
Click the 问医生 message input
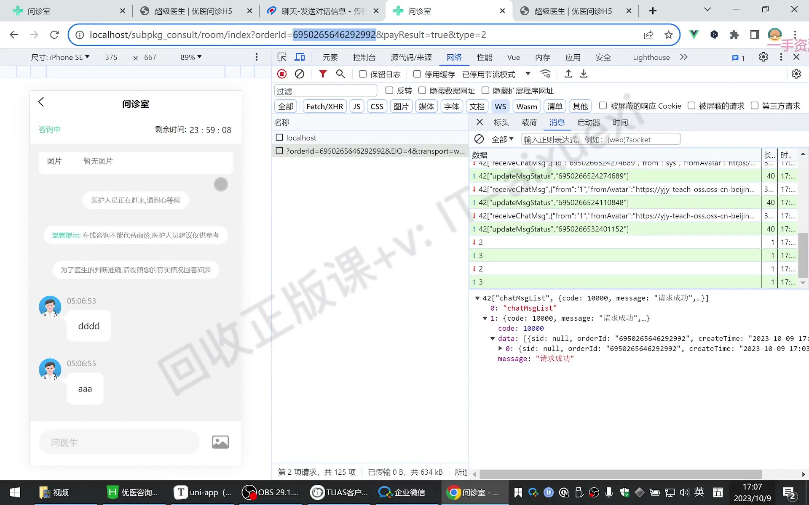coord(119,442)
